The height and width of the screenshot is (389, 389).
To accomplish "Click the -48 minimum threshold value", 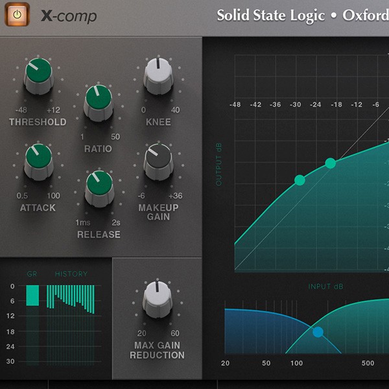I will (21, 110).
